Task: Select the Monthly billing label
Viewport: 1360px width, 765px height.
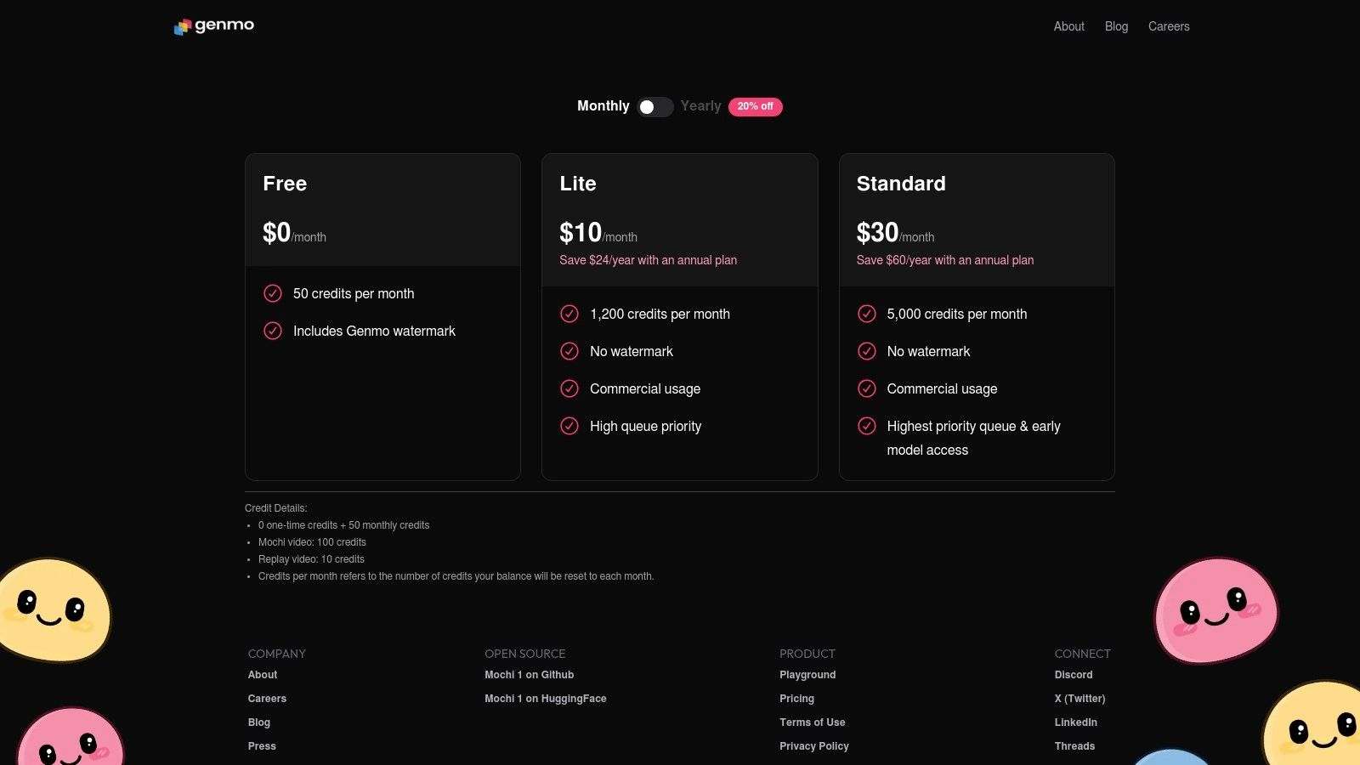Action: coord(603,106)
